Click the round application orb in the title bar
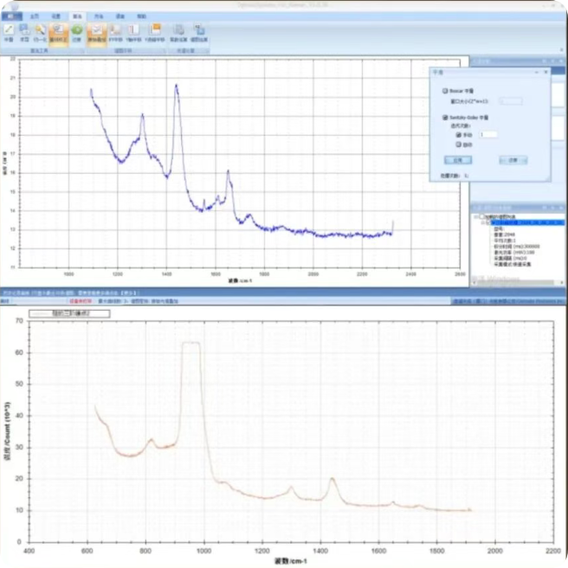The height and width of the screenshot is (568, 568). 13,5
